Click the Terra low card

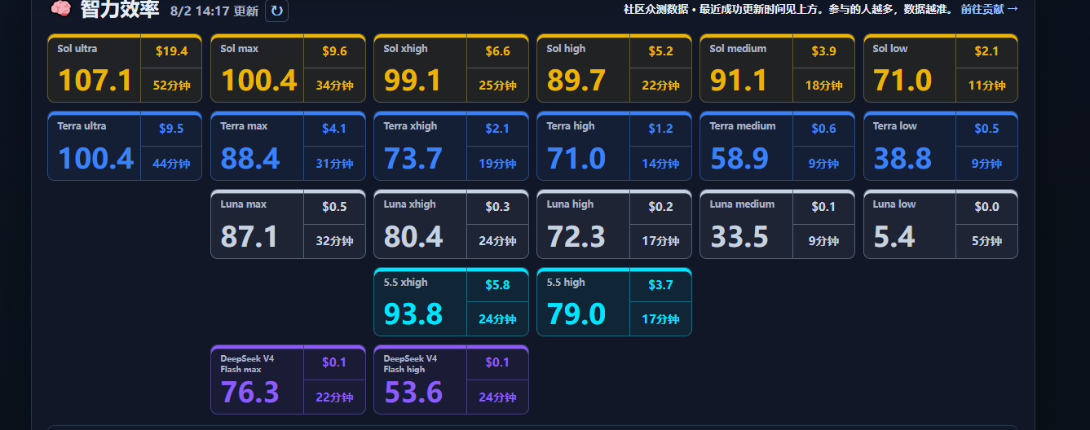(x=941, y=146)
